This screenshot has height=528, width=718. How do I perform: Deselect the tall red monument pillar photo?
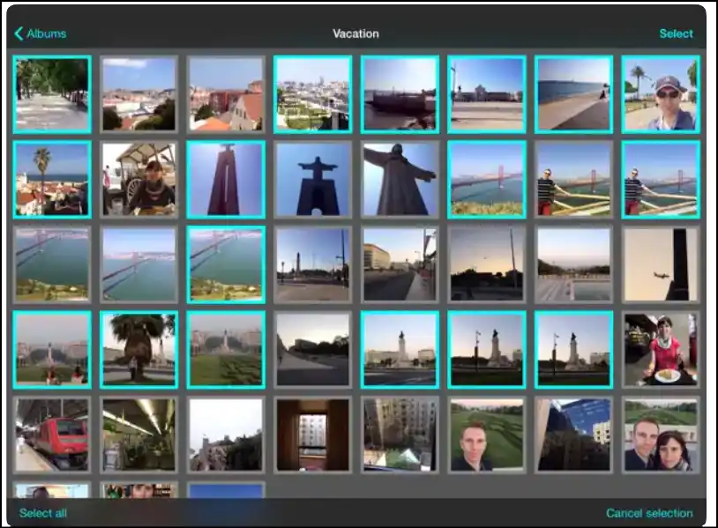226,179
